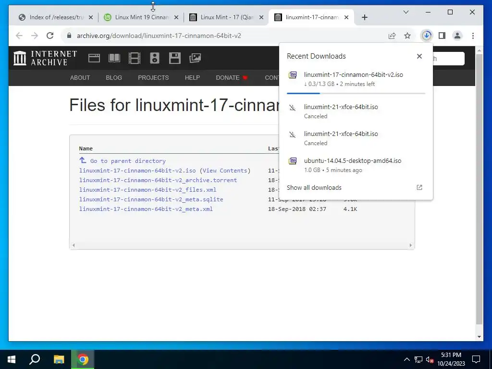Open the side panel button

coord(442,36)
